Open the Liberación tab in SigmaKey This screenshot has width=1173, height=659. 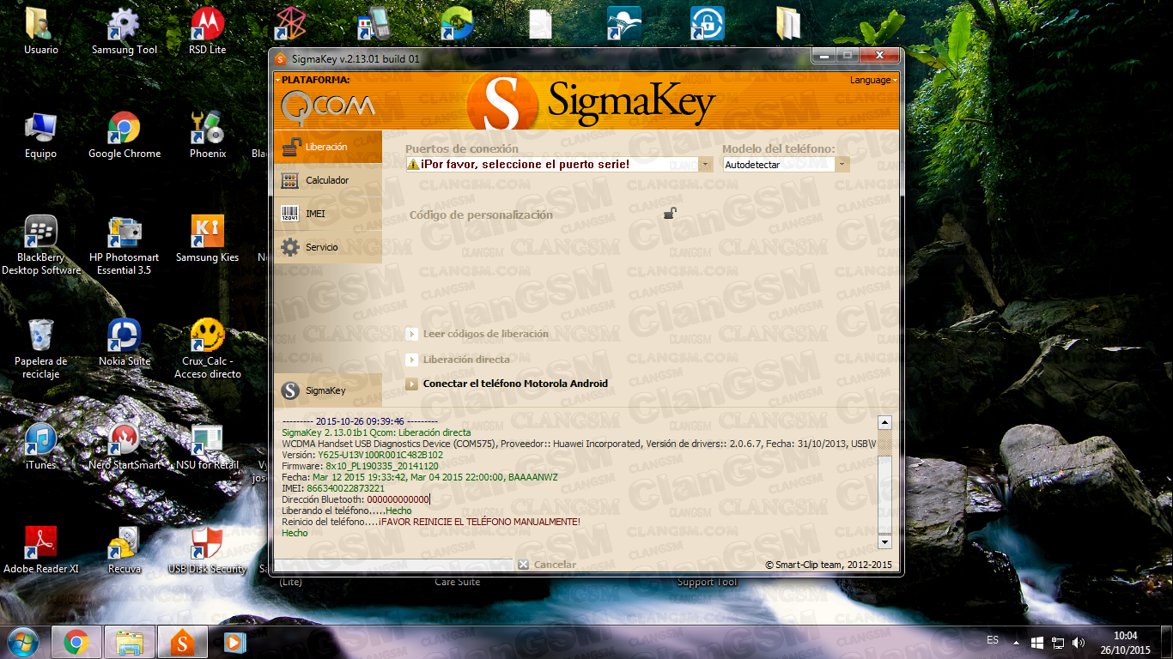pyautogui.click(x=328, y=147)
